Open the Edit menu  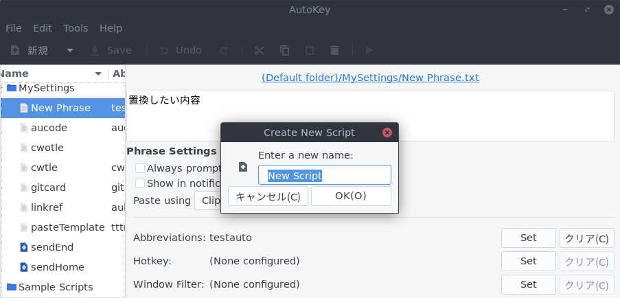click(x=43, y=28)
